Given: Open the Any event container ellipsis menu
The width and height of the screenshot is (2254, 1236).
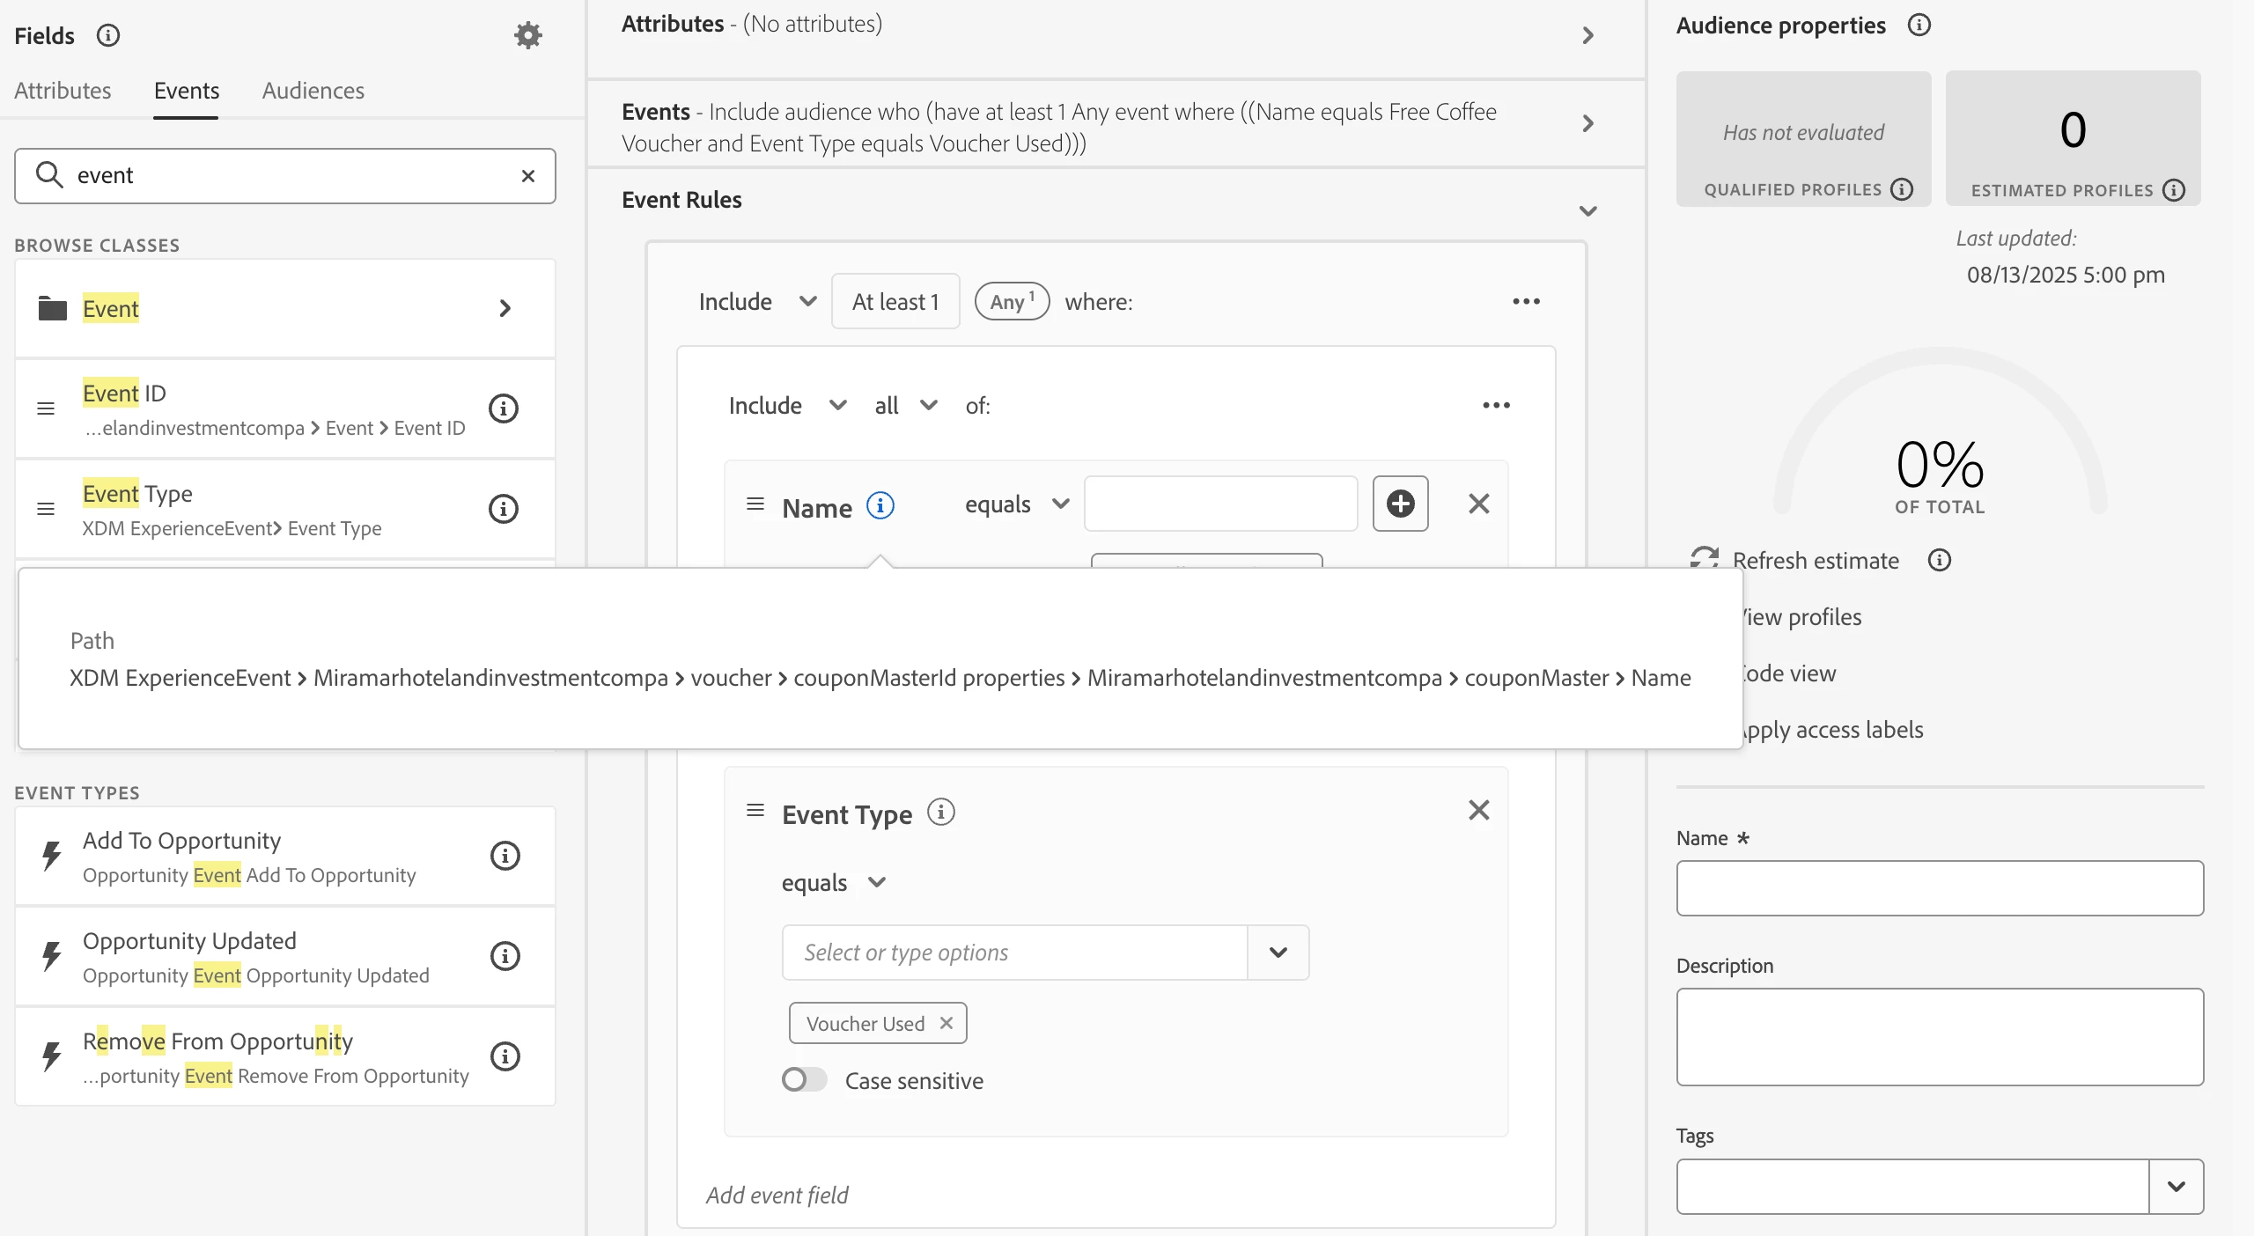Looking at the screenshot, I should pos(1526,301).
